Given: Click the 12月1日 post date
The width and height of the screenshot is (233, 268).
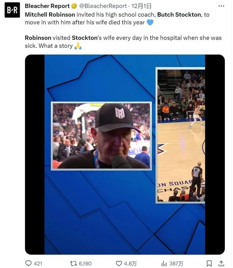Looking at the screenshot, I should (141, 6).
